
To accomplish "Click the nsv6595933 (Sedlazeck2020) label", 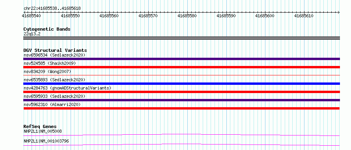I will pyautogui.click(x=54, y=96).
